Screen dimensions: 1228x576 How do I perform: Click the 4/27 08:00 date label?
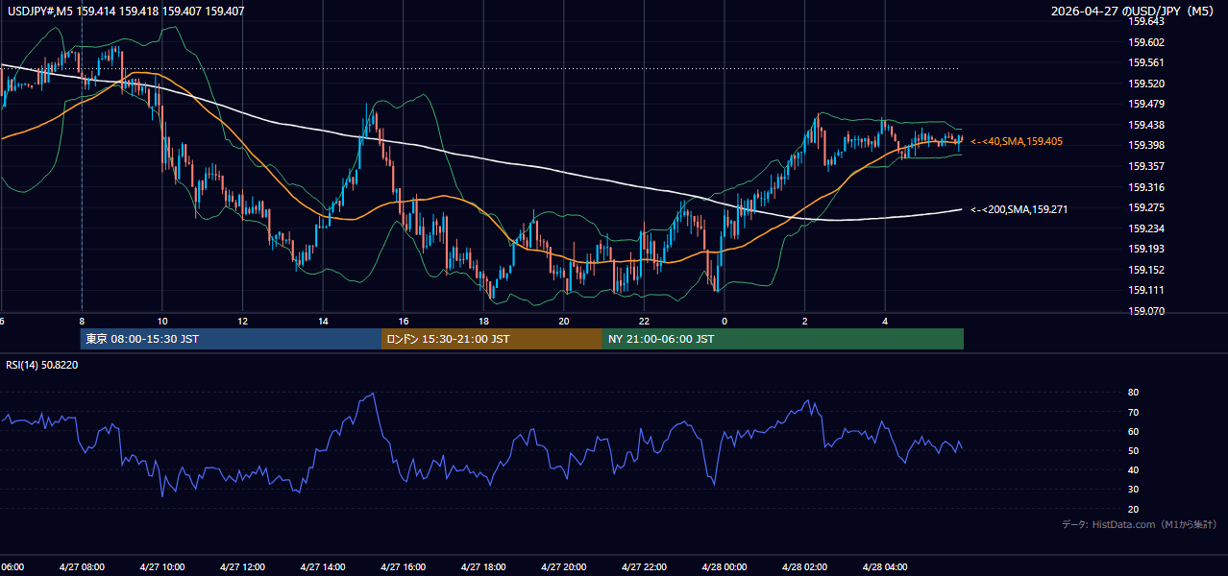[82, 566]
